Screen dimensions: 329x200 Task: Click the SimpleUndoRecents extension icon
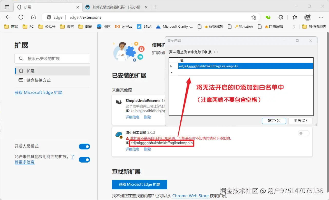(119, 102)
